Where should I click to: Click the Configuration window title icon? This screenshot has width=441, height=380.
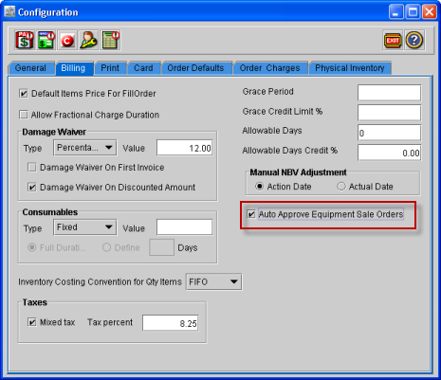(x=9, y=11)
